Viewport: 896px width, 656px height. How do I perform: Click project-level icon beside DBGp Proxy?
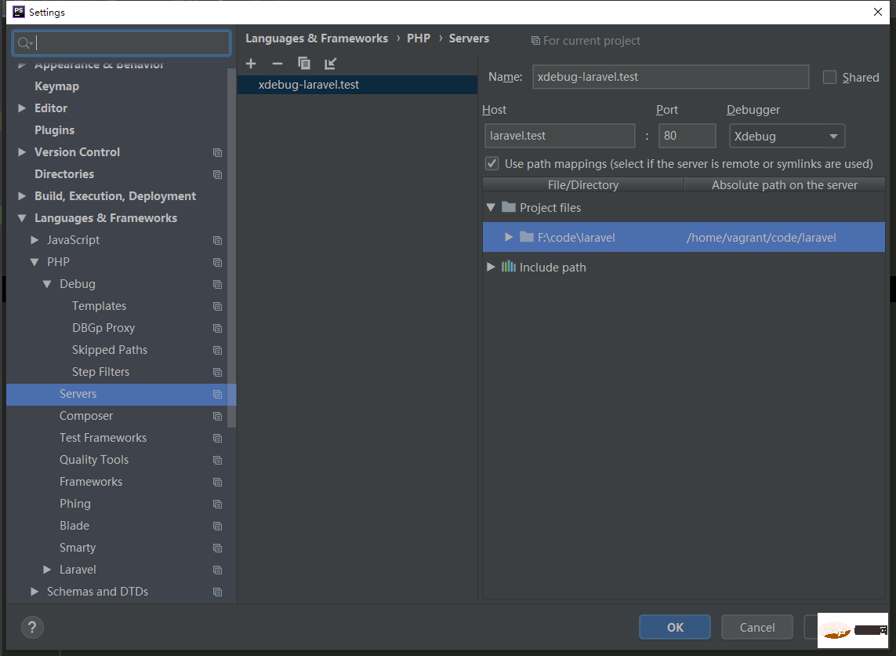[217, 328]
